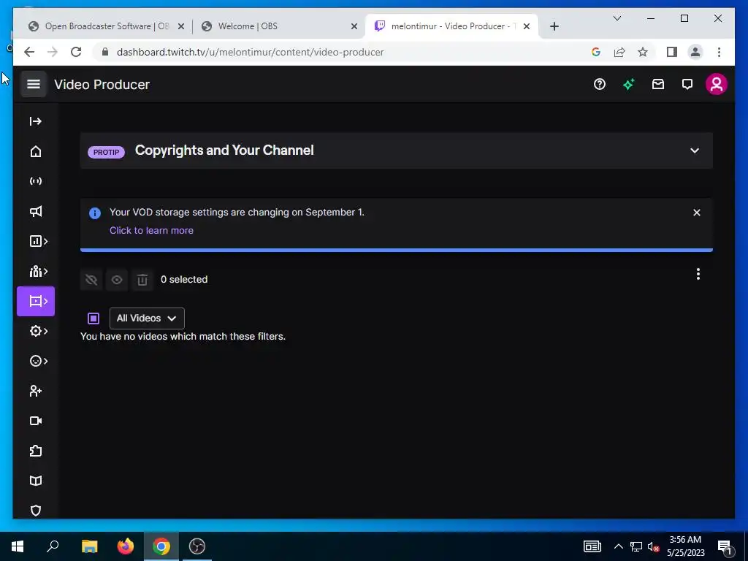Reload the current page
Image resolution: width=748 pixels, height=561 pixels.
point(76,52)
